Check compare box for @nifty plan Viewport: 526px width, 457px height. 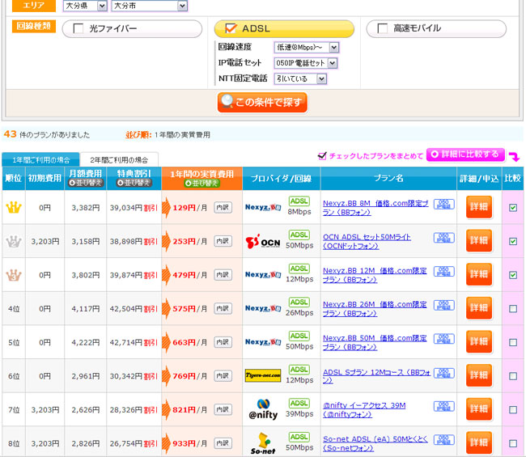click(513, 409)
